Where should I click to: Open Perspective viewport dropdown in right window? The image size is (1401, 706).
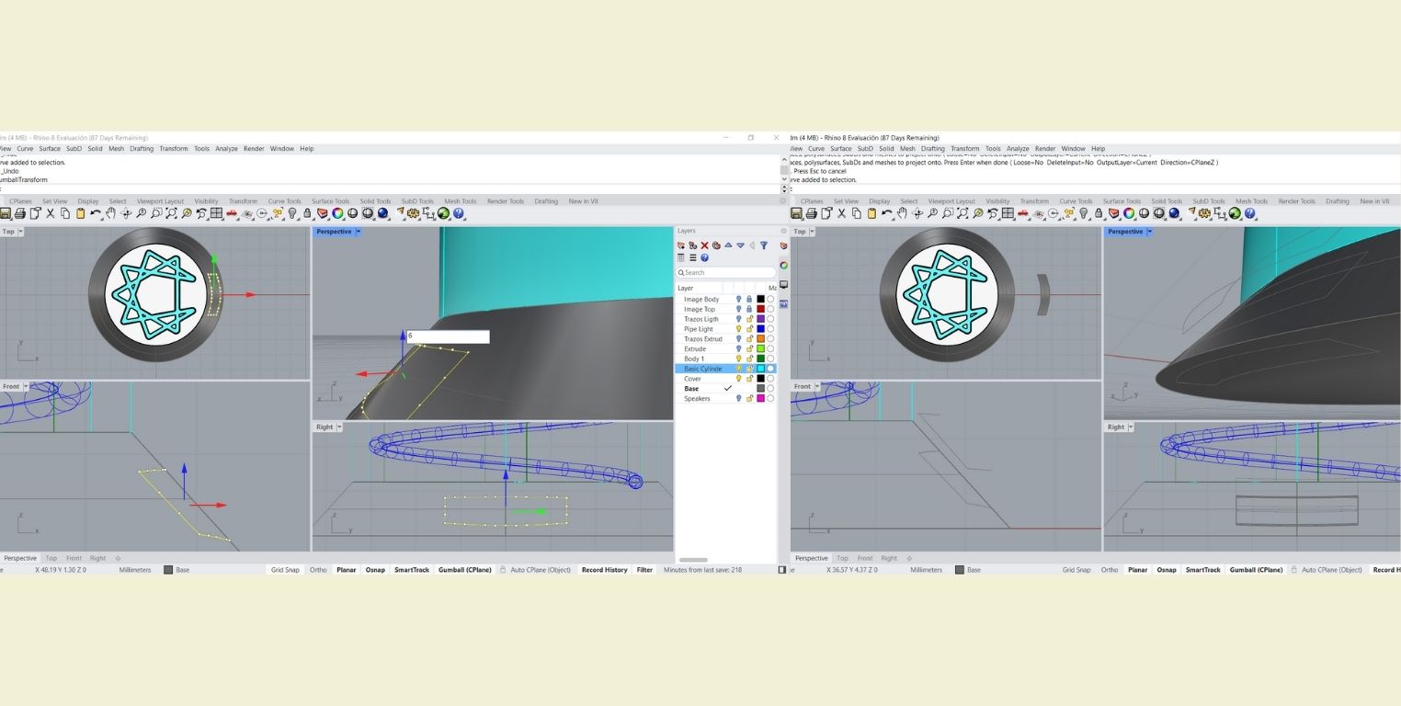coord(1149,232)
